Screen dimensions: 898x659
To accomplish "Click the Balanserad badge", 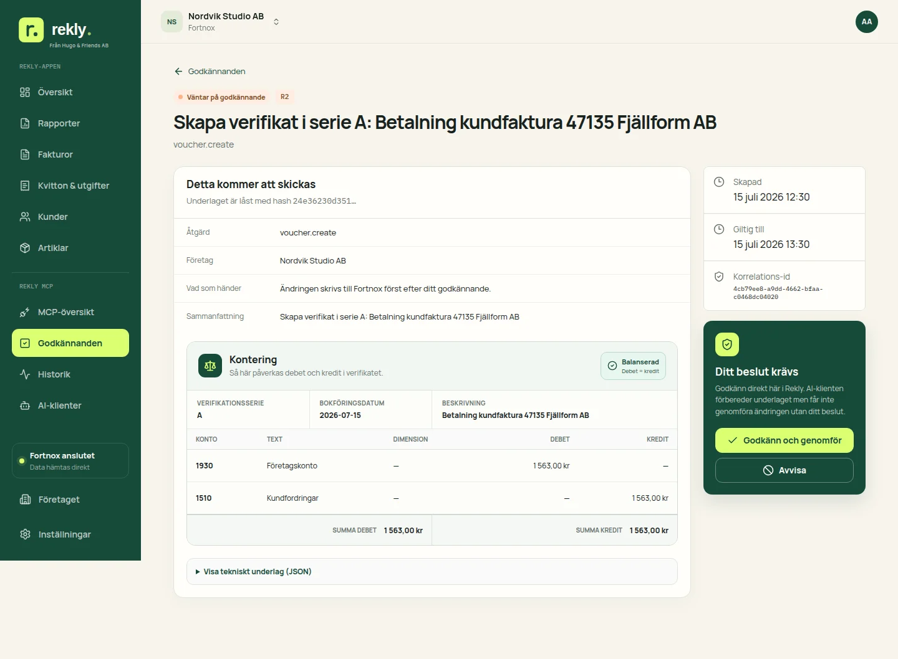I will (634, 366).
